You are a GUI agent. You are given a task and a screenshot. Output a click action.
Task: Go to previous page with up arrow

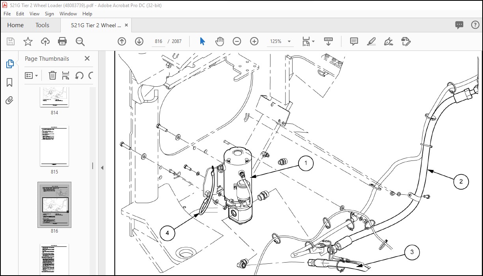122,41
